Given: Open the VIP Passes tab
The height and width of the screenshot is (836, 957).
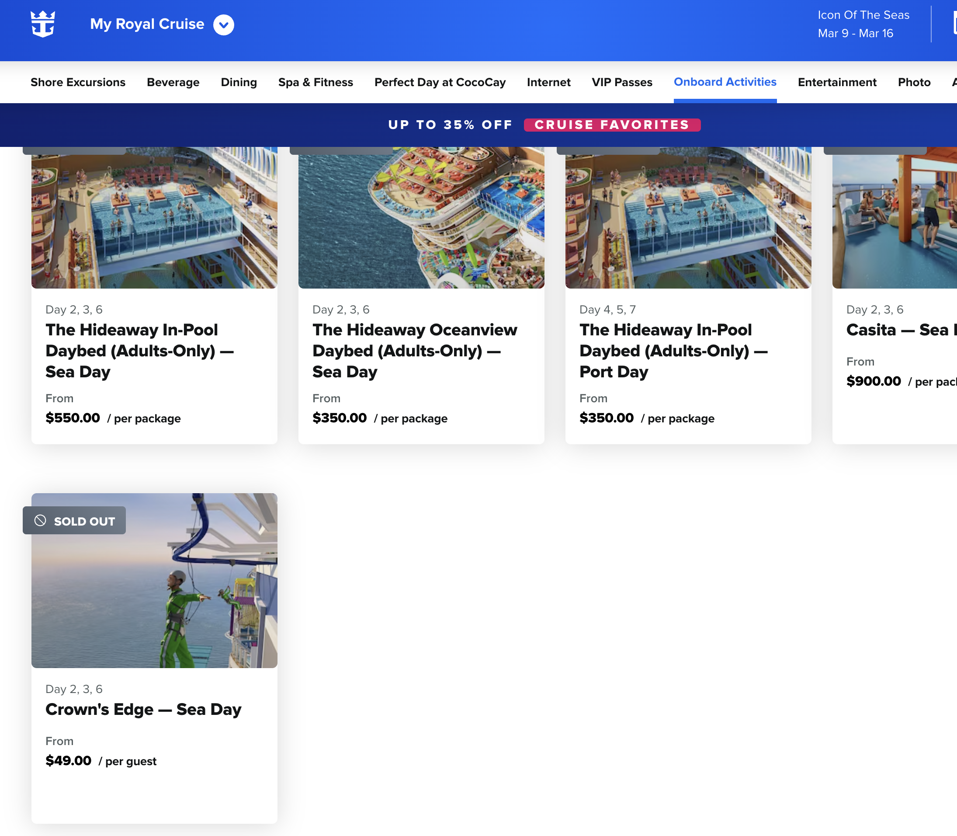Looking at the screenshot, I should click(x=622, y=82).
